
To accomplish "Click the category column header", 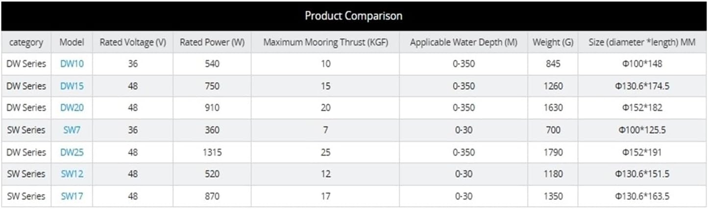I will [26, 42].
